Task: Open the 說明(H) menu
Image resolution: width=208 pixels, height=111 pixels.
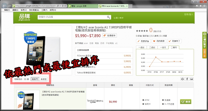Action: [x=53, y=10]
